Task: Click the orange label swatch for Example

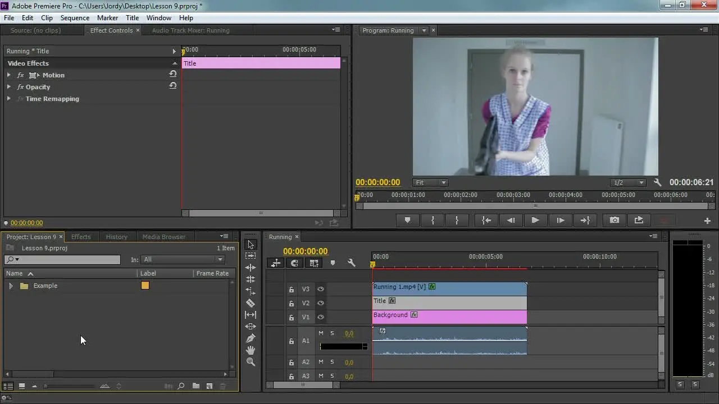Action: (145, 286)
